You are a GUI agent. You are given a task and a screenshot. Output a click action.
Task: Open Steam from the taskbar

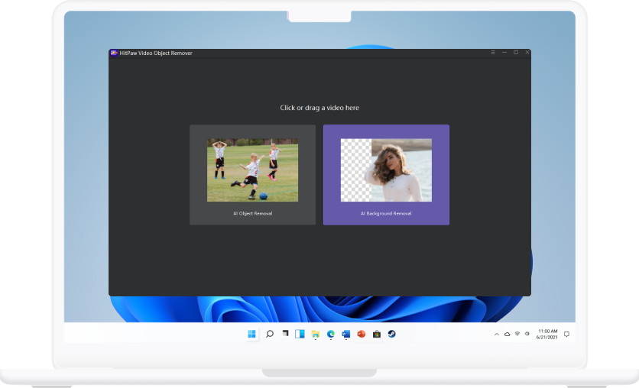tap(391, 334)
